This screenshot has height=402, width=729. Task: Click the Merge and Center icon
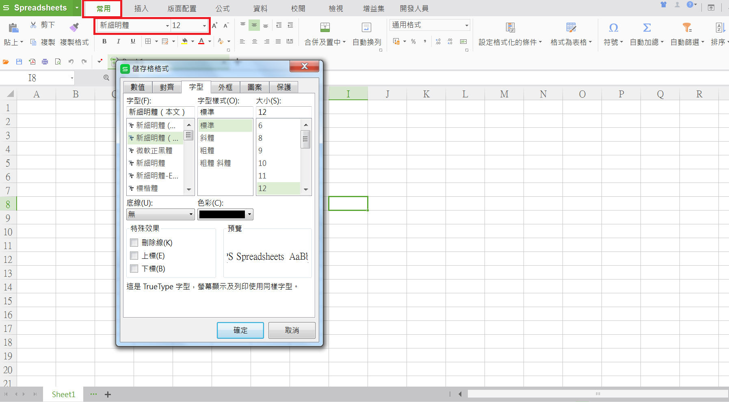pyautogui.click(x=325, y=27)
